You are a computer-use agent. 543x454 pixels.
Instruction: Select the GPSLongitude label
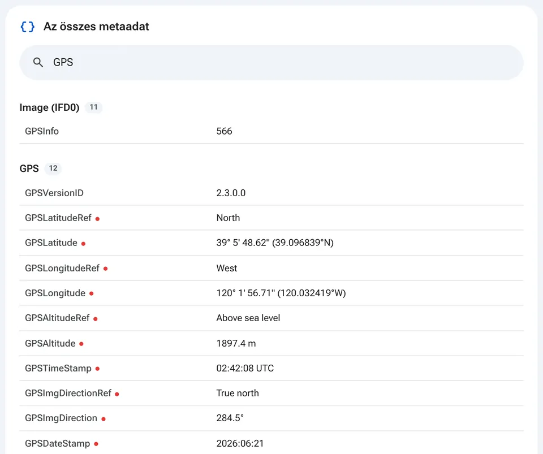(55, 293)
